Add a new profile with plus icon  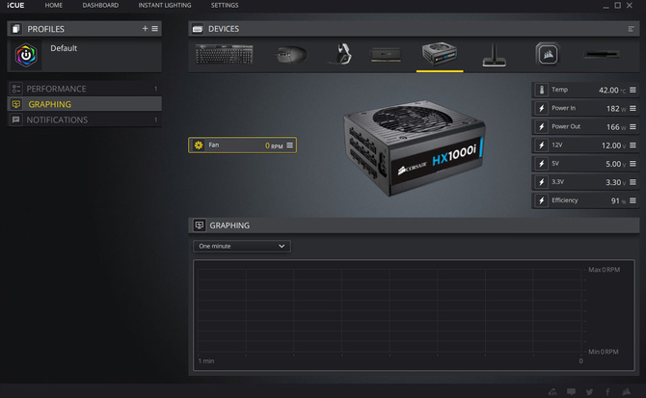[x=145, y=28]
